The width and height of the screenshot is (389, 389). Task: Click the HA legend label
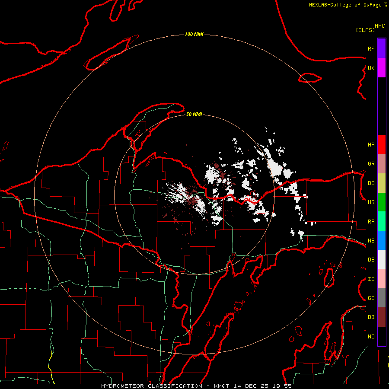371,144
